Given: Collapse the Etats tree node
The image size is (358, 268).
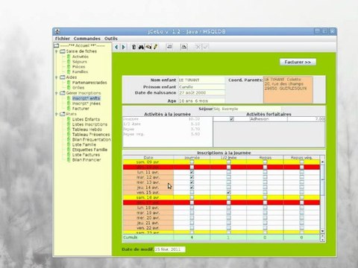Looking at the screenshot, I should pos(57,114).
